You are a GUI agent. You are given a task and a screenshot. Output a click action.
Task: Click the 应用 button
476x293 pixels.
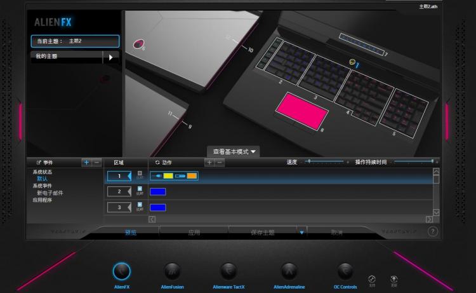point(194,233)
